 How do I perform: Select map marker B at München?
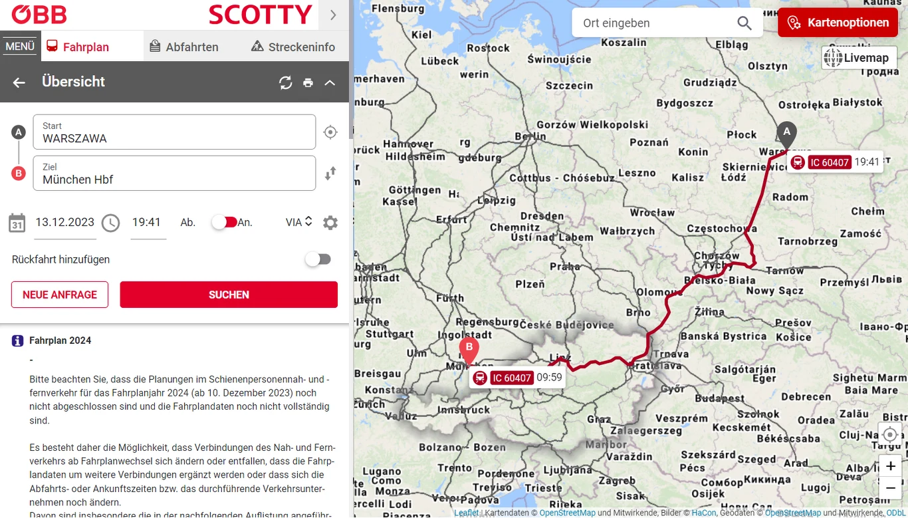point(469,350)
